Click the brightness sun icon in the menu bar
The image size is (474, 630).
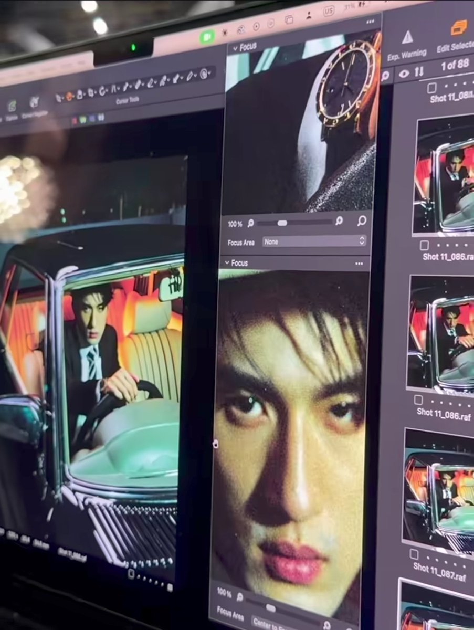[x=225, y=33]
